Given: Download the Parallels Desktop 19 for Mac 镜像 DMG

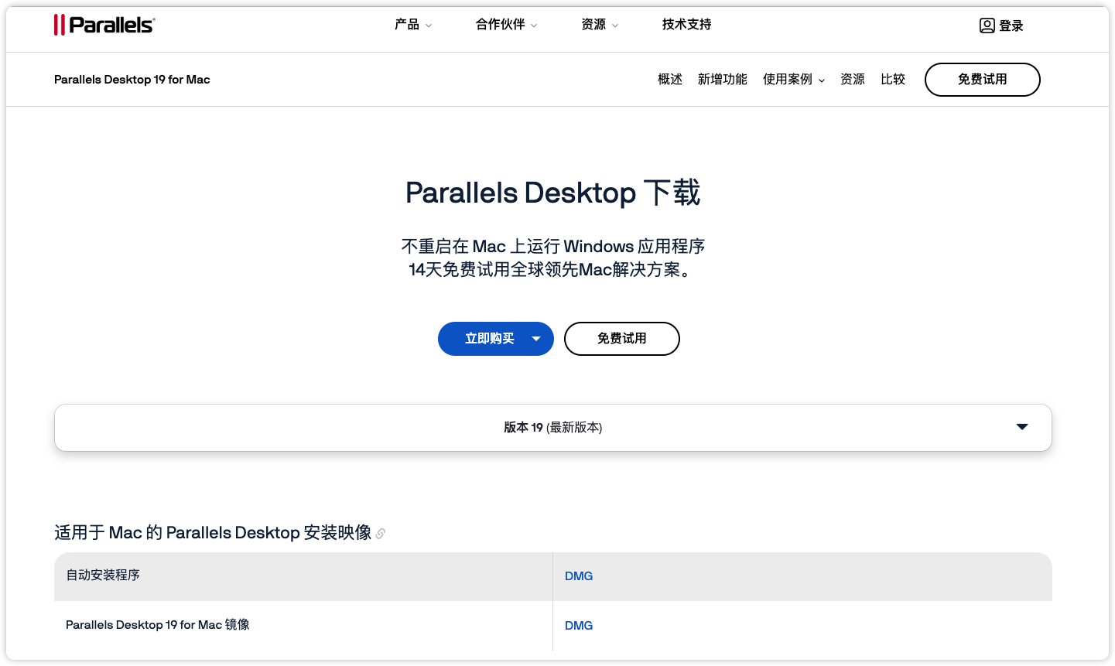Looking at the screenshot, I should (579, 625).
